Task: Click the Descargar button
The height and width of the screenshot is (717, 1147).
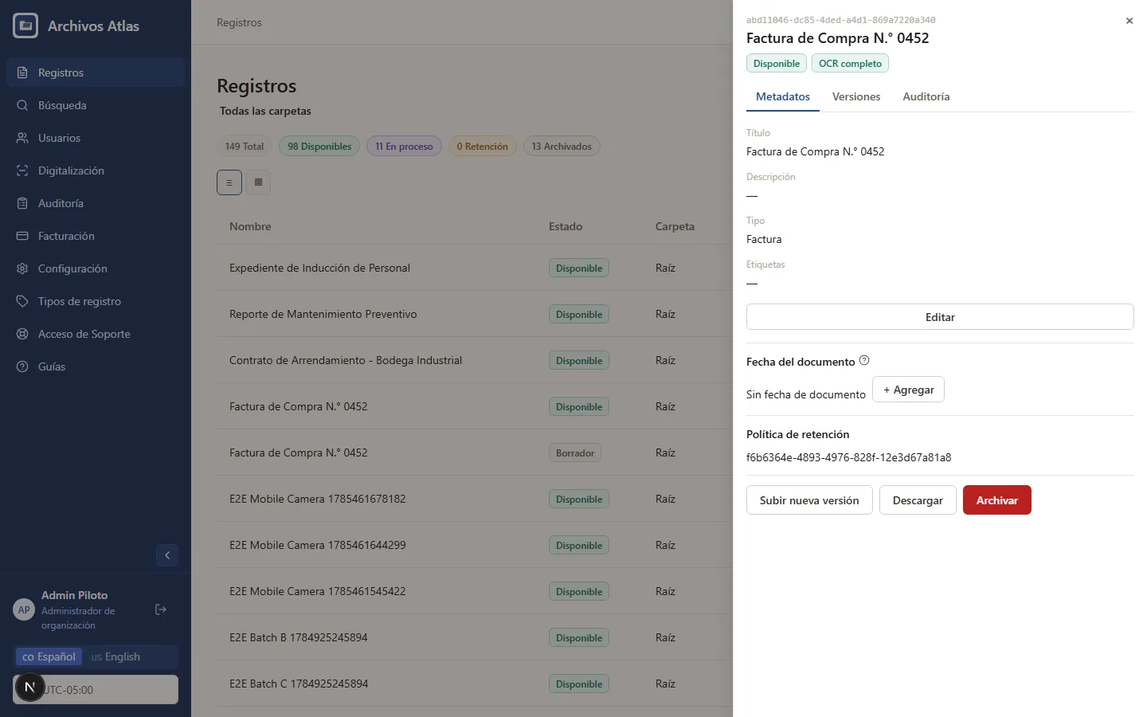Action: (x=918, y=500)
